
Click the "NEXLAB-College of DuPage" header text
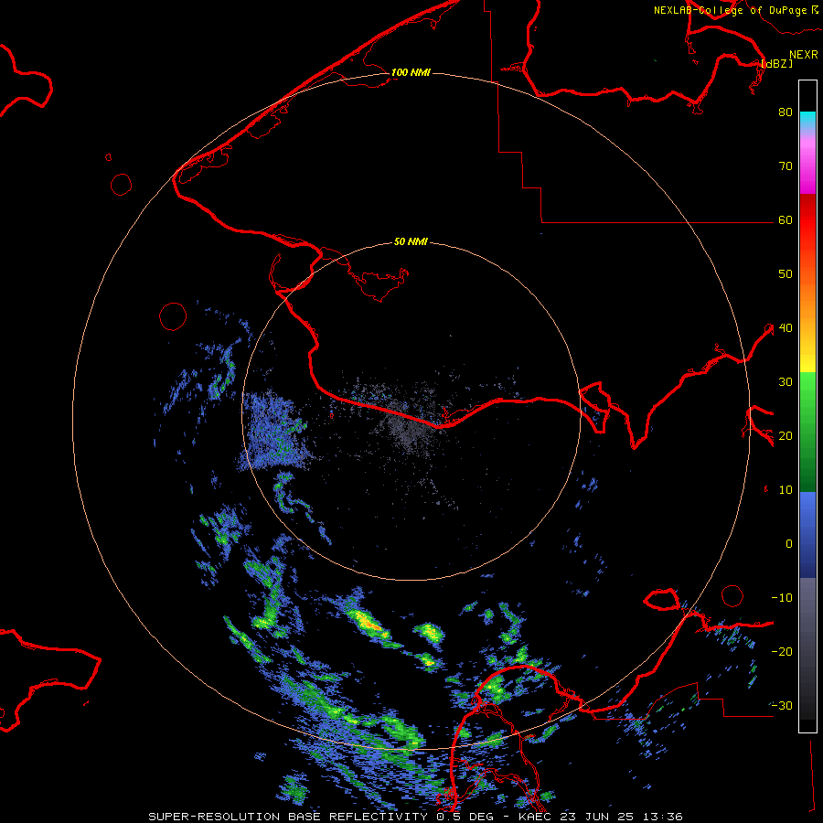(x=730, y=10)
